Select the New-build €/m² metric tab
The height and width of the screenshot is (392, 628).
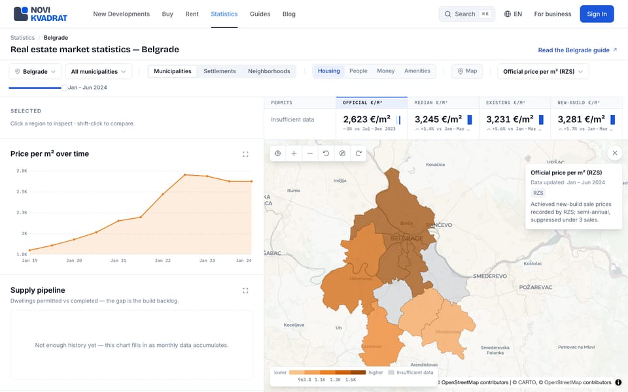[x=586, y=118]
